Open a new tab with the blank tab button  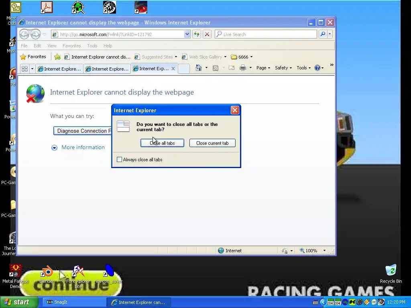tap(184, 69)
